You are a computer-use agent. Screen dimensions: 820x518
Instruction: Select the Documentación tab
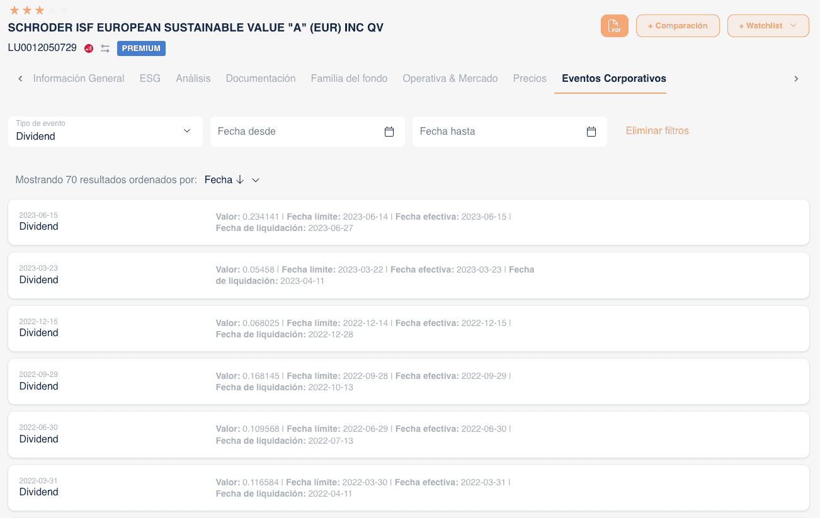point(261,79)
